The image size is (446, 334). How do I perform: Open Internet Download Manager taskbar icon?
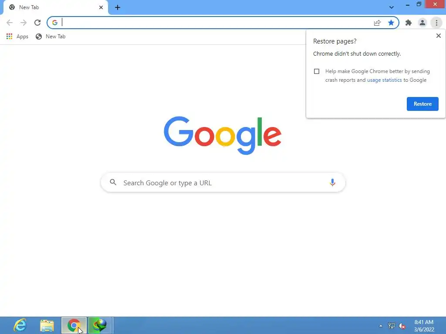pyautogui.click(x=101, y=325)
